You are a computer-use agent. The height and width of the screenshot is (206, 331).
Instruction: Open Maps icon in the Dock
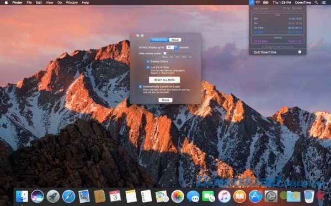pyautogui.click(x=162, y=196)
